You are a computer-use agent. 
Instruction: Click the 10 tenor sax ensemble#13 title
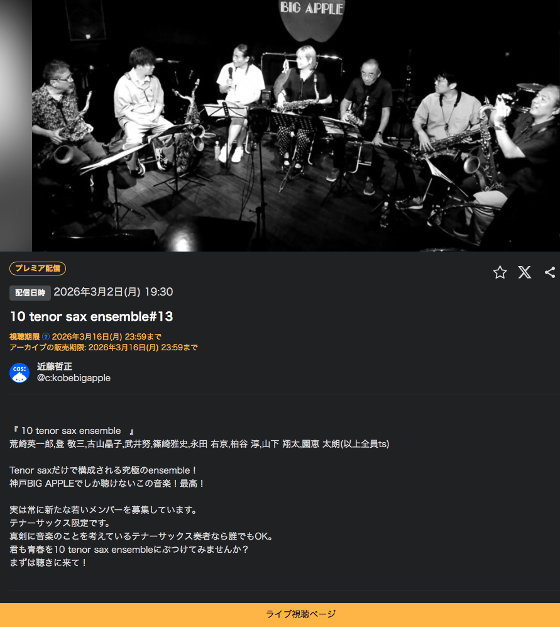(91, 317)
